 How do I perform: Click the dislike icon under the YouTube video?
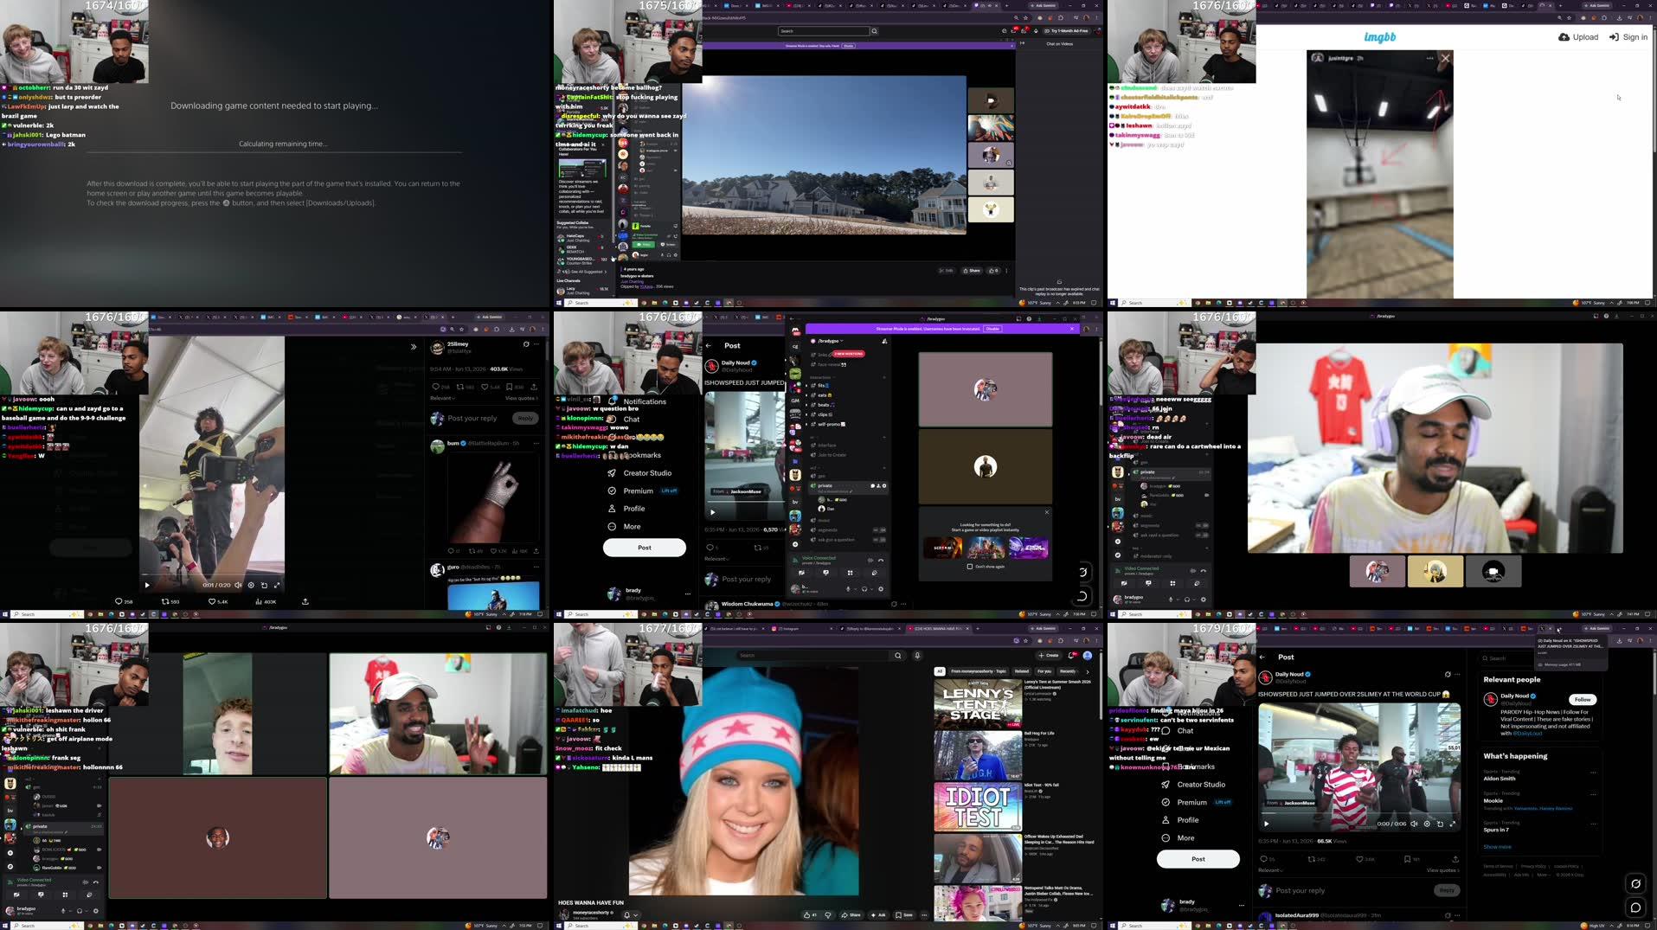click(828, 914)
